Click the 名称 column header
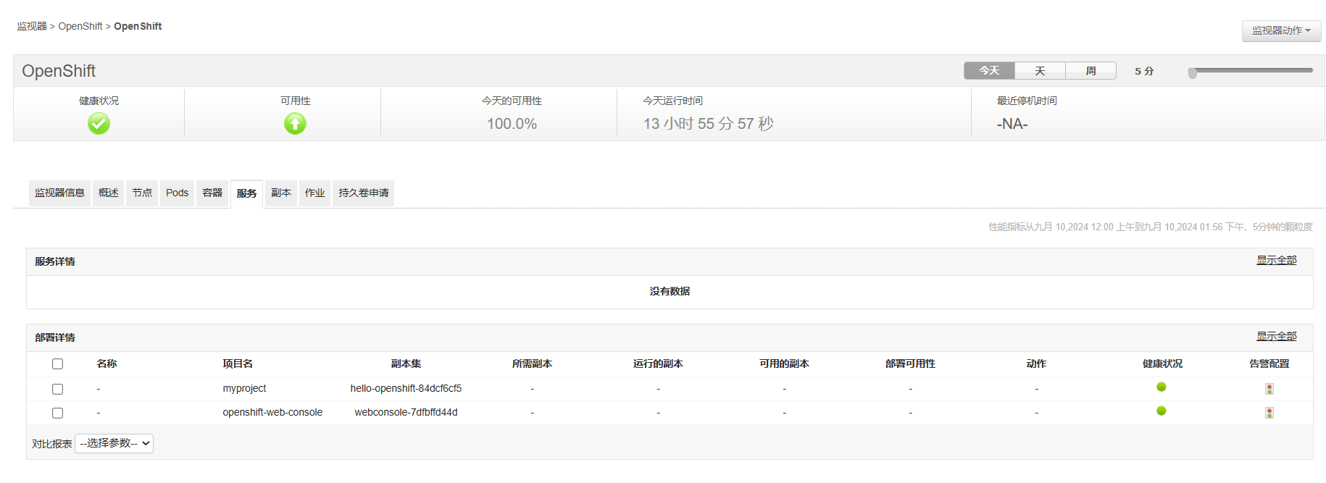Image resolution: width=1326 pixels, height=483 pixels. [107, 364]
